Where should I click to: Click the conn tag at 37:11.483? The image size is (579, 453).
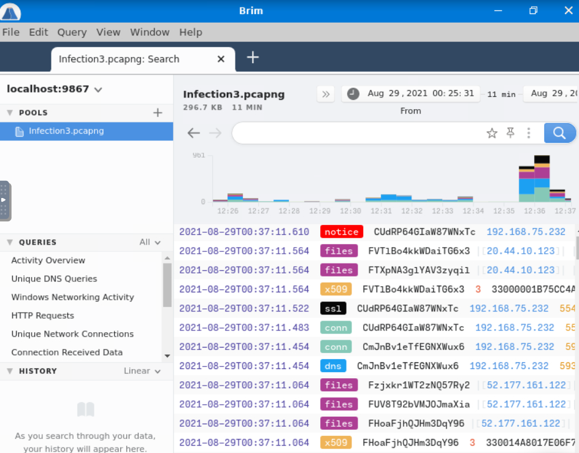click(336, 327)
